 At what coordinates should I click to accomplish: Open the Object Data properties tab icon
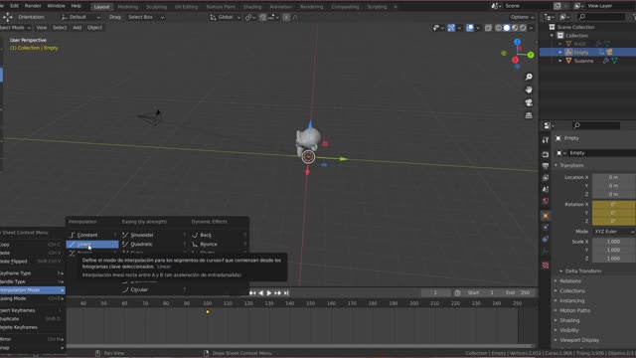546,252
